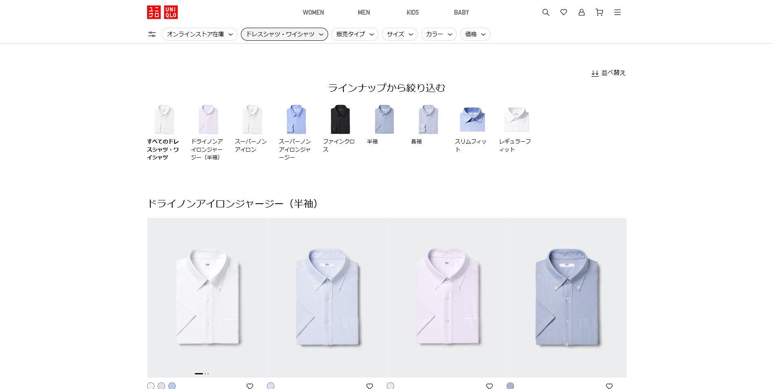Screen dimensions: 772x389
Task: Open the MEN menu
Action: [x=364, y=13]
